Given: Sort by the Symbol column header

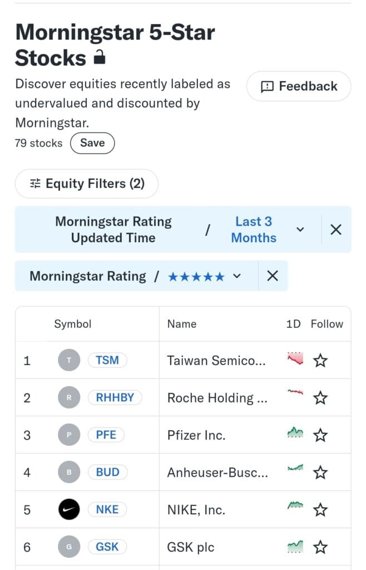Looking at the screenshot, I should [x=73, y=324].
